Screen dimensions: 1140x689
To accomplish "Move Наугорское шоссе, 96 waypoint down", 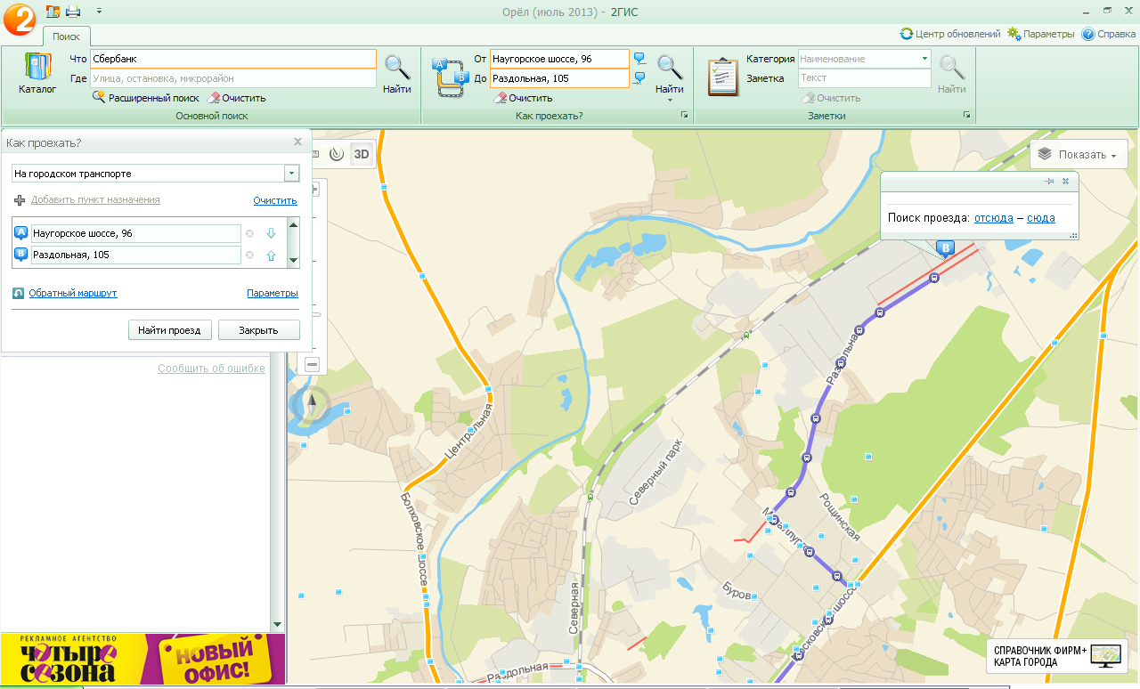I will pyautogui.click(x=271, y=233).
